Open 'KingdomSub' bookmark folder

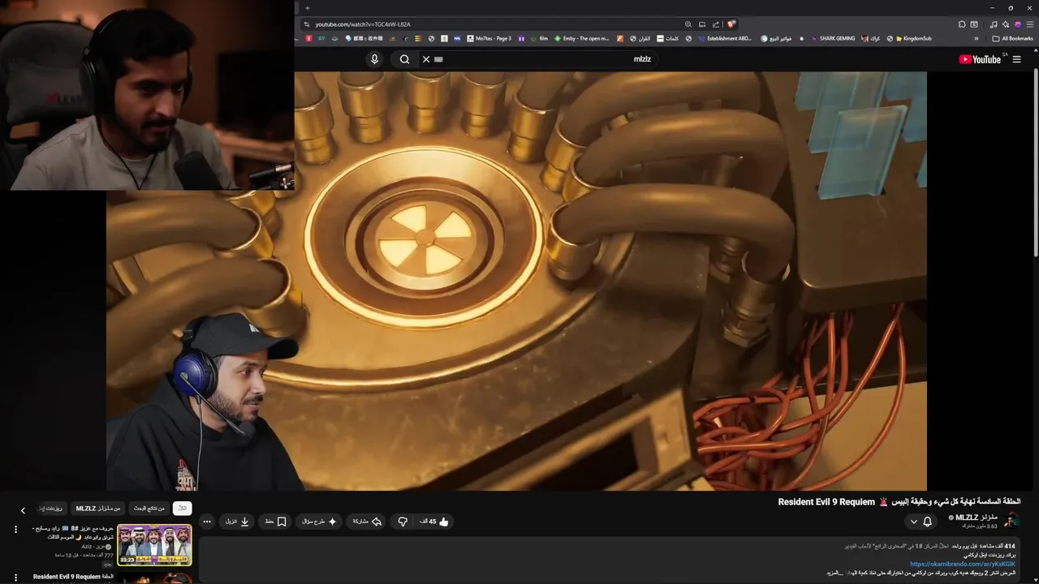click(x=913, y=38)
